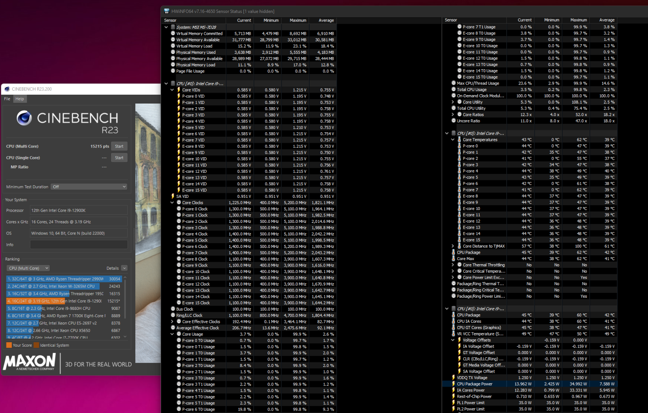Open Cinebench Help menu
The image size is (648, 413).
coord(19,99)
